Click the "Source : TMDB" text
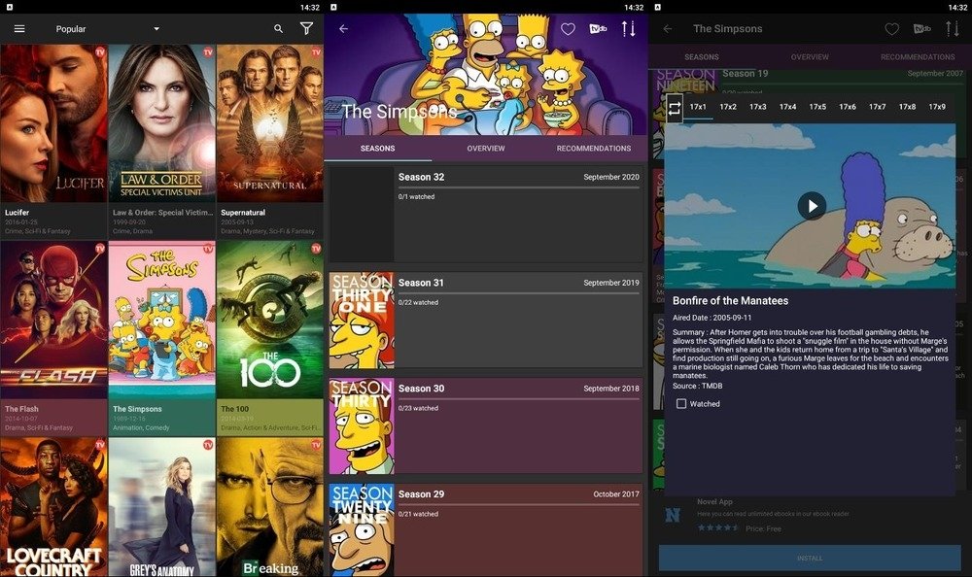This screenshot has height=577, width=972. [697, 386]
